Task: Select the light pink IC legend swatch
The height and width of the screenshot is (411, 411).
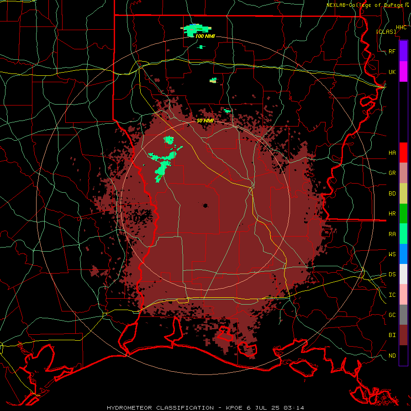Action: pyautogui.click(x=403, y=295)
